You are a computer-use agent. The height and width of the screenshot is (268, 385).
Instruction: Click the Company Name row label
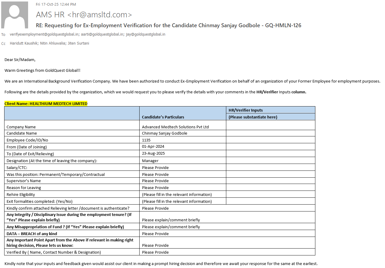[x=21, y=127]
